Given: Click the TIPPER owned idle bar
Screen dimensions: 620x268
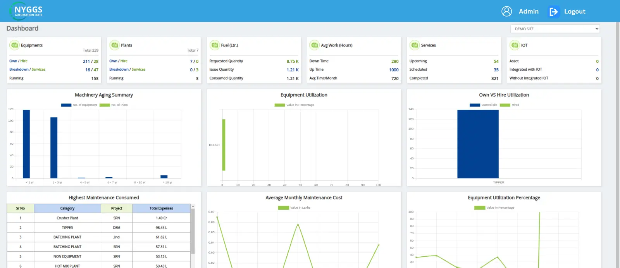Looking at the screenshot, I should [478, 144].
